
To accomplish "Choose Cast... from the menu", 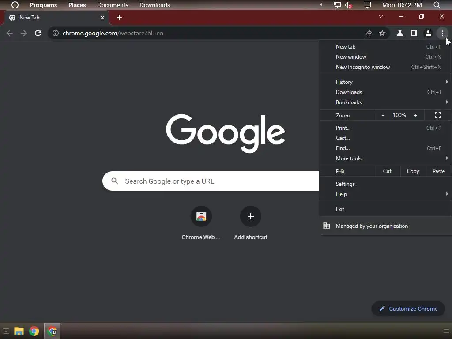I will [x=385, y=138].
